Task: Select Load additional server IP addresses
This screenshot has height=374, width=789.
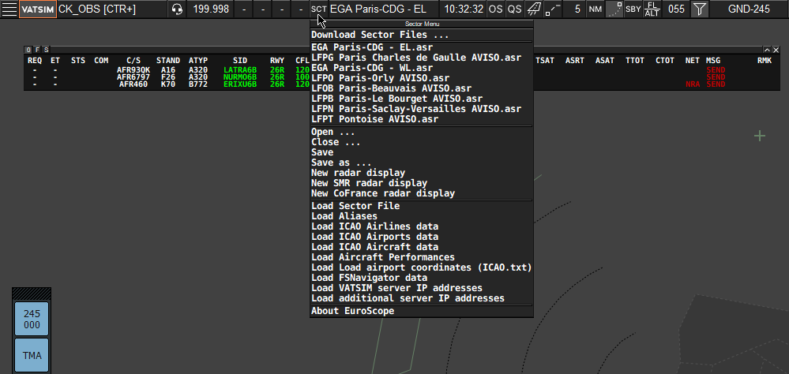Action: point(422,298)
